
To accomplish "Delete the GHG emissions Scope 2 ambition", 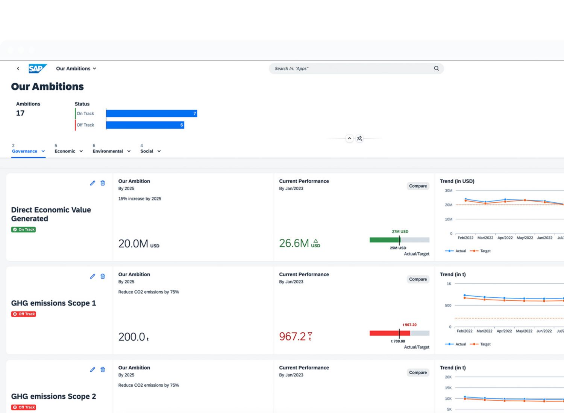I will (x=103, y=369).
